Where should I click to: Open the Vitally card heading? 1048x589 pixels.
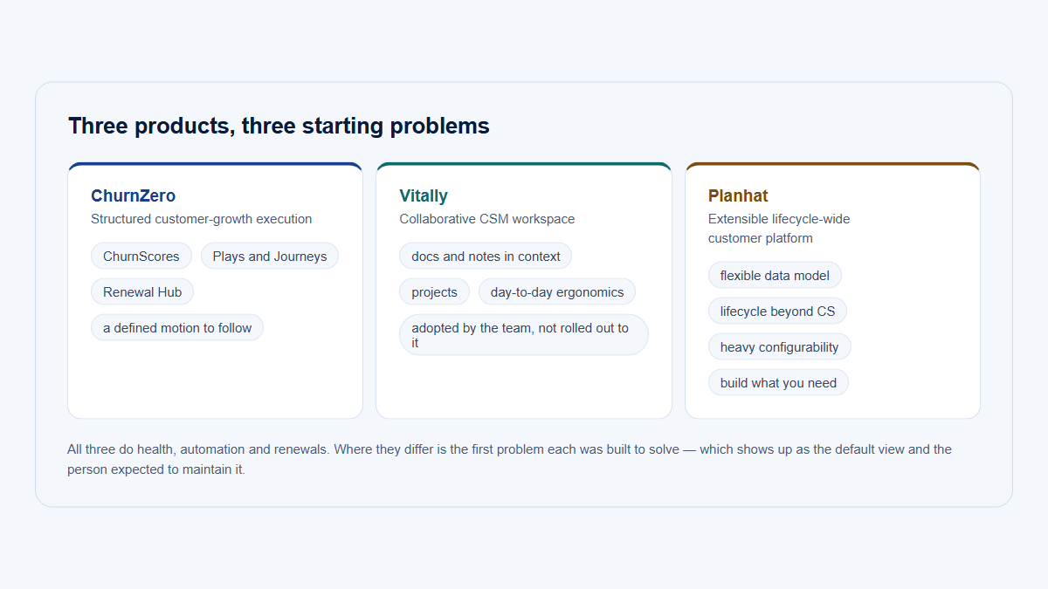pyautogui.click(x=424, y=196)
